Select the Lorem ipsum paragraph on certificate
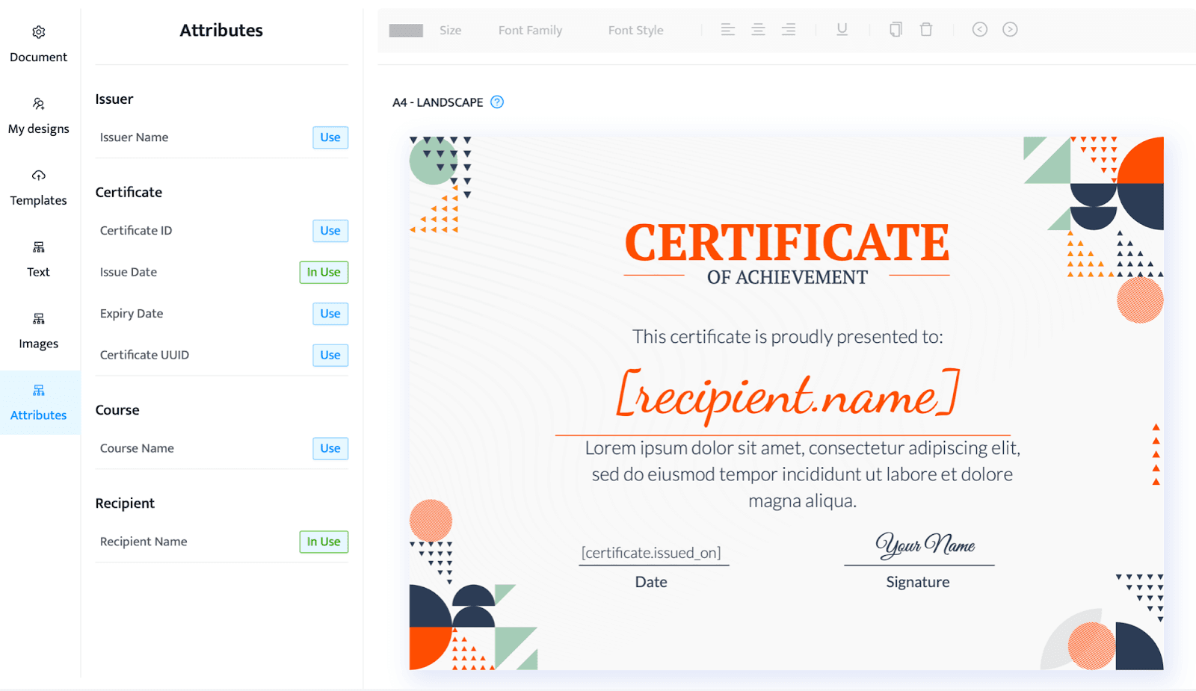Screen dimensions: 1196x691 (x=802, y=474)
